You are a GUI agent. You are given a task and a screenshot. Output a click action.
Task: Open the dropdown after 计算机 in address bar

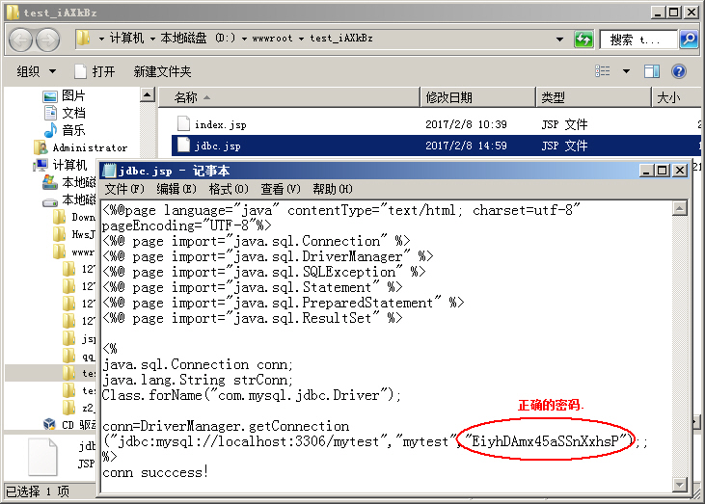click(152, 39)
